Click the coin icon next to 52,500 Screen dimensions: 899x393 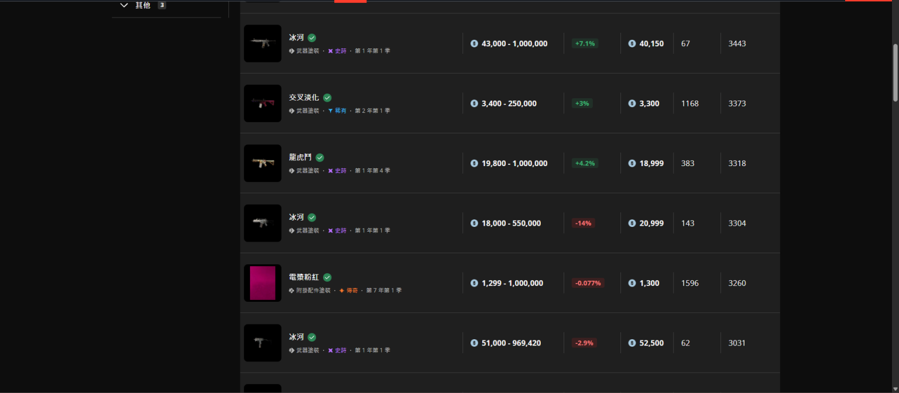[632, 343]
